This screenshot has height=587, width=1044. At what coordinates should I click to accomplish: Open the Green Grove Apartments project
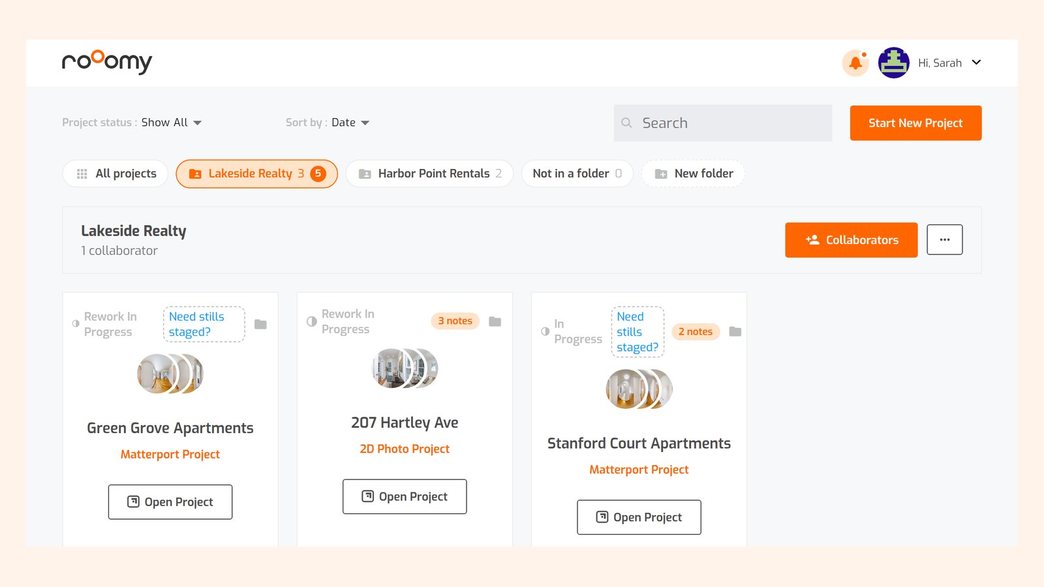170,502
